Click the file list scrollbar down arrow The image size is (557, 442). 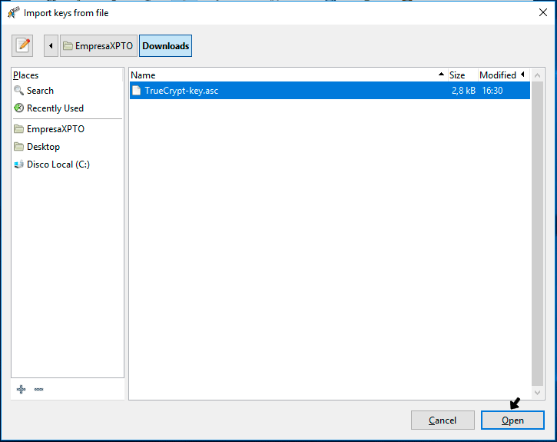(538, 392)
